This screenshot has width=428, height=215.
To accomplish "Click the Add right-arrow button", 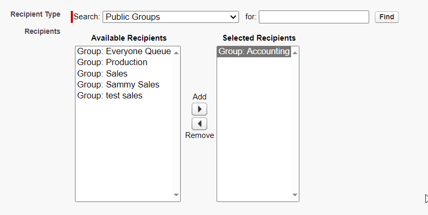I will point(199,109).
